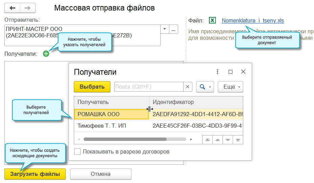Click the back navigation arrow
314x183 pixels.
[x=13, y=8]
